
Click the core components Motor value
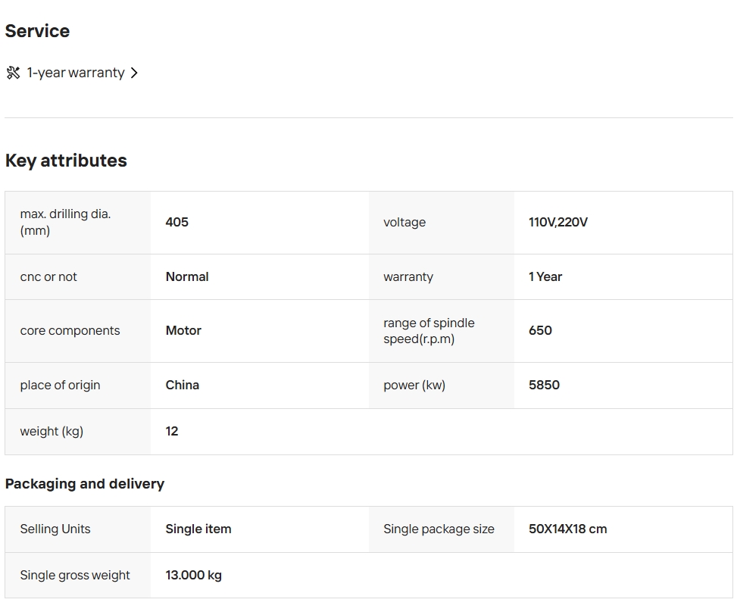pos(183,330)
